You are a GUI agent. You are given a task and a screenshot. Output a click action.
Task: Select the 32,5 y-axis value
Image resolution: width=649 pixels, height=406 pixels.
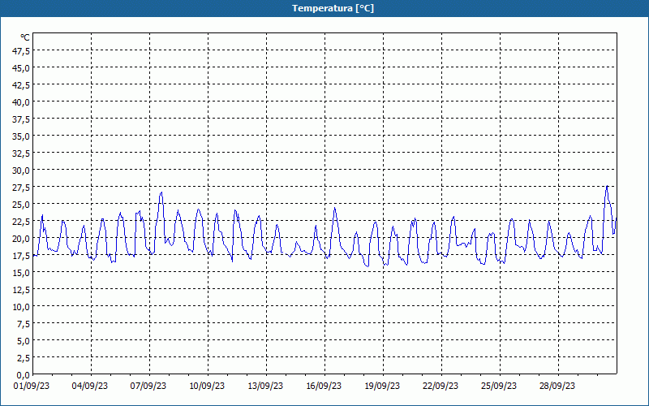tap(21, 153)
